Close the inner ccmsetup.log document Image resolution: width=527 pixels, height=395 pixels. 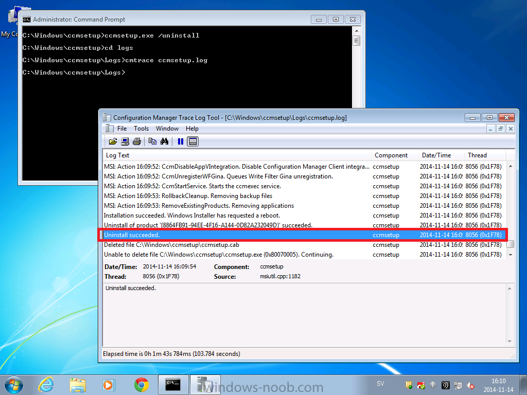[511, 129]
